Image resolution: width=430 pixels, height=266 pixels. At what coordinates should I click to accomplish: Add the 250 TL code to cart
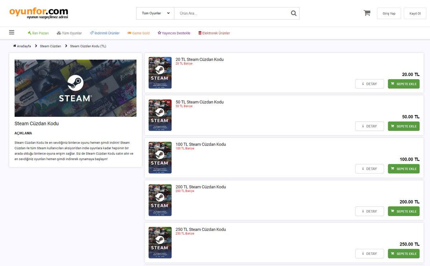click(404, 253)
